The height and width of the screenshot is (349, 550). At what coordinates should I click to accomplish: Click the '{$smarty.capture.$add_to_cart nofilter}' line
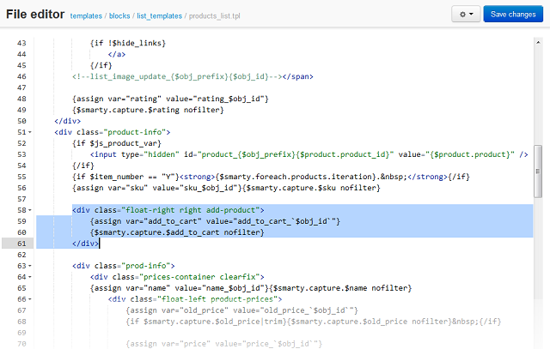tap(177, 232)
